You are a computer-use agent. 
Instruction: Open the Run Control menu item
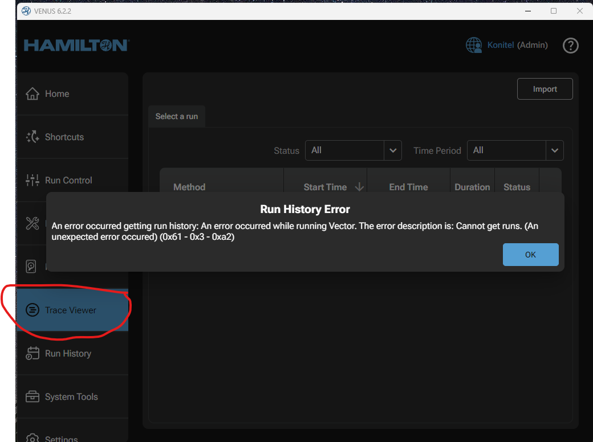pos(72,180)
